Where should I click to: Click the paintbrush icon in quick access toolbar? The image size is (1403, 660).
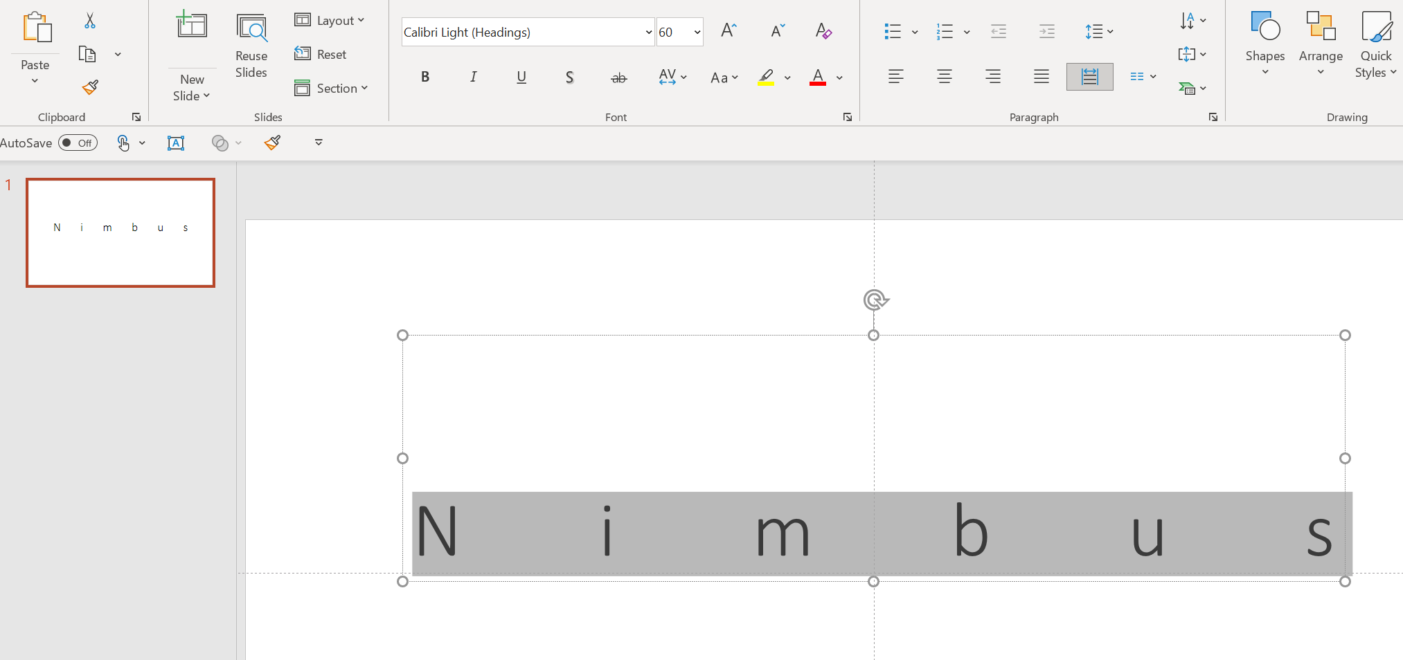tap(272, 143)
